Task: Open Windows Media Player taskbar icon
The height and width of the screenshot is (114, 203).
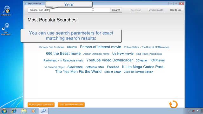Action: (x=33, y=111)
